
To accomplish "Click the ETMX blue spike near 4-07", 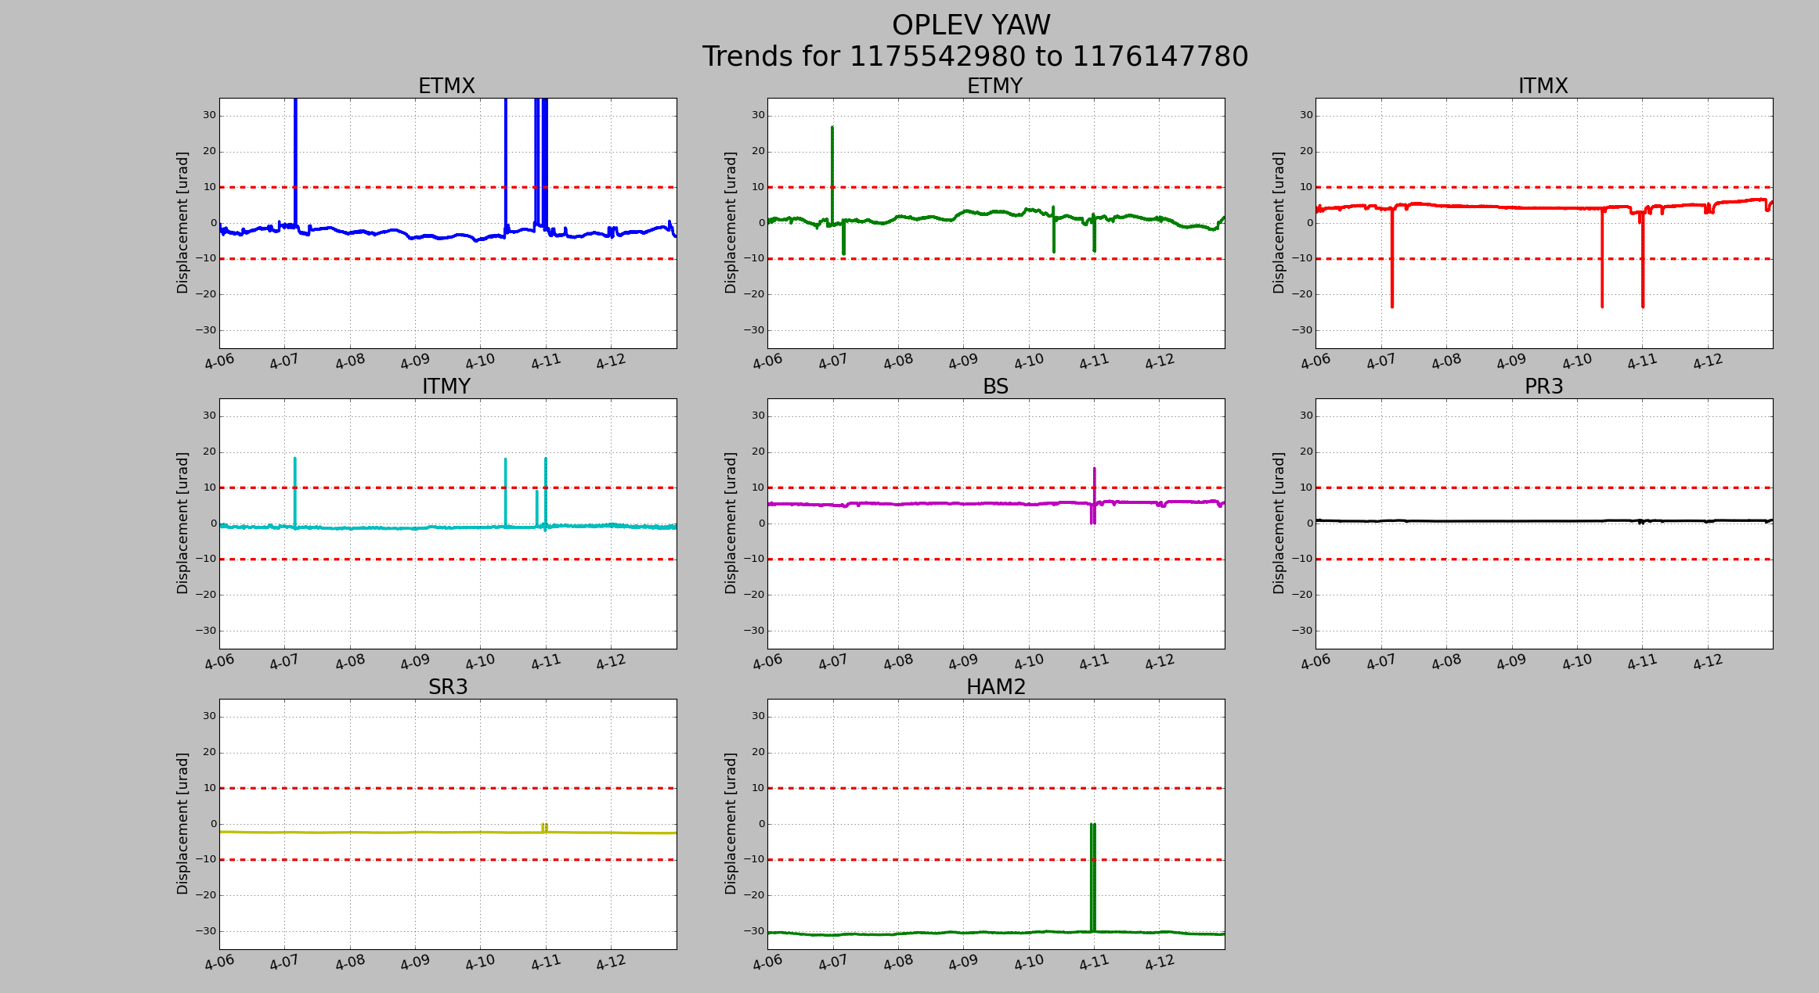I will [295, 160].
